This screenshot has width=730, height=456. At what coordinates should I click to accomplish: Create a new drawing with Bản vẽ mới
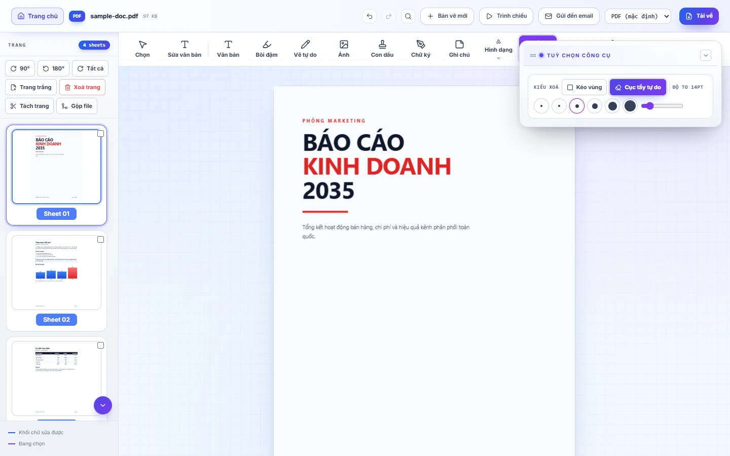447,16
